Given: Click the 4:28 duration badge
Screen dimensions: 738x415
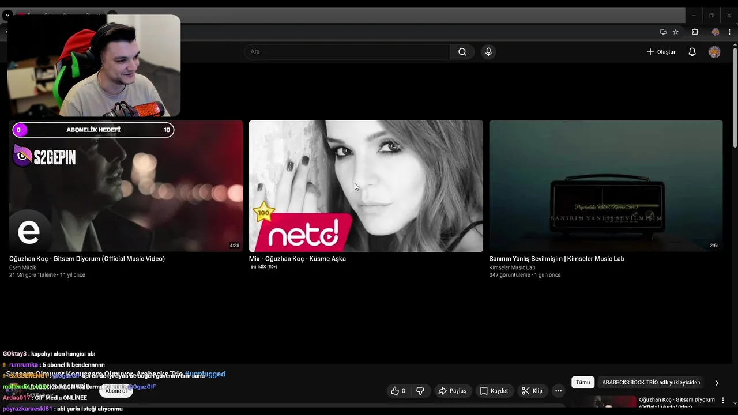Looking at the screenshot, I should click(234, 246).
